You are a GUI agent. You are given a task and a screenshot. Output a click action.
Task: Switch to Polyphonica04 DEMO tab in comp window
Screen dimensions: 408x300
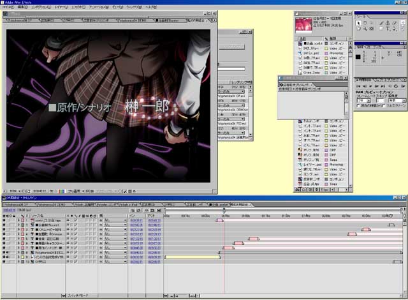point(132,20)
